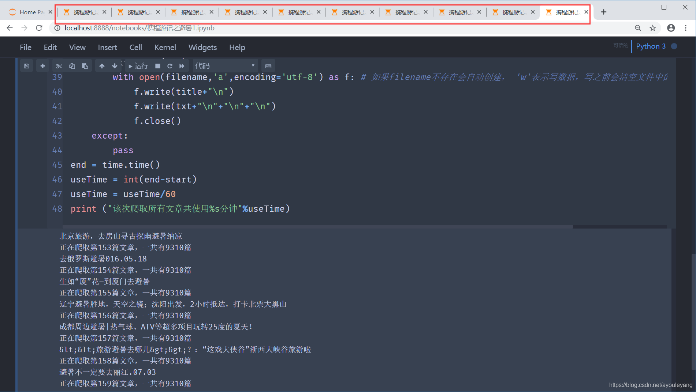
Task: Open the Kernel menu
Action: pos(165,48)
